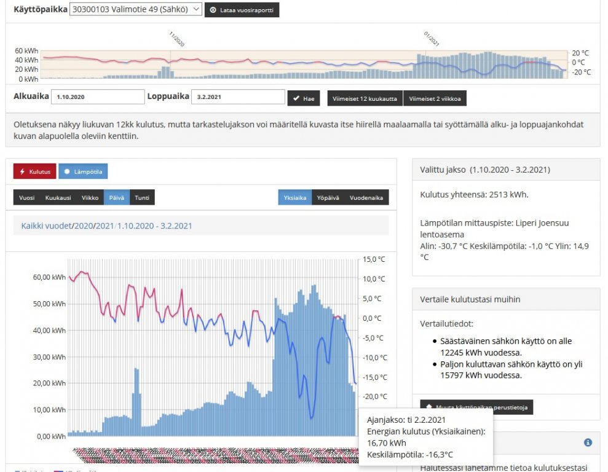Image resolution: width=608 pixels, height=472 pixels.
Task: Select Yöpäivä tariff view
Action: [x=328, y=198]
